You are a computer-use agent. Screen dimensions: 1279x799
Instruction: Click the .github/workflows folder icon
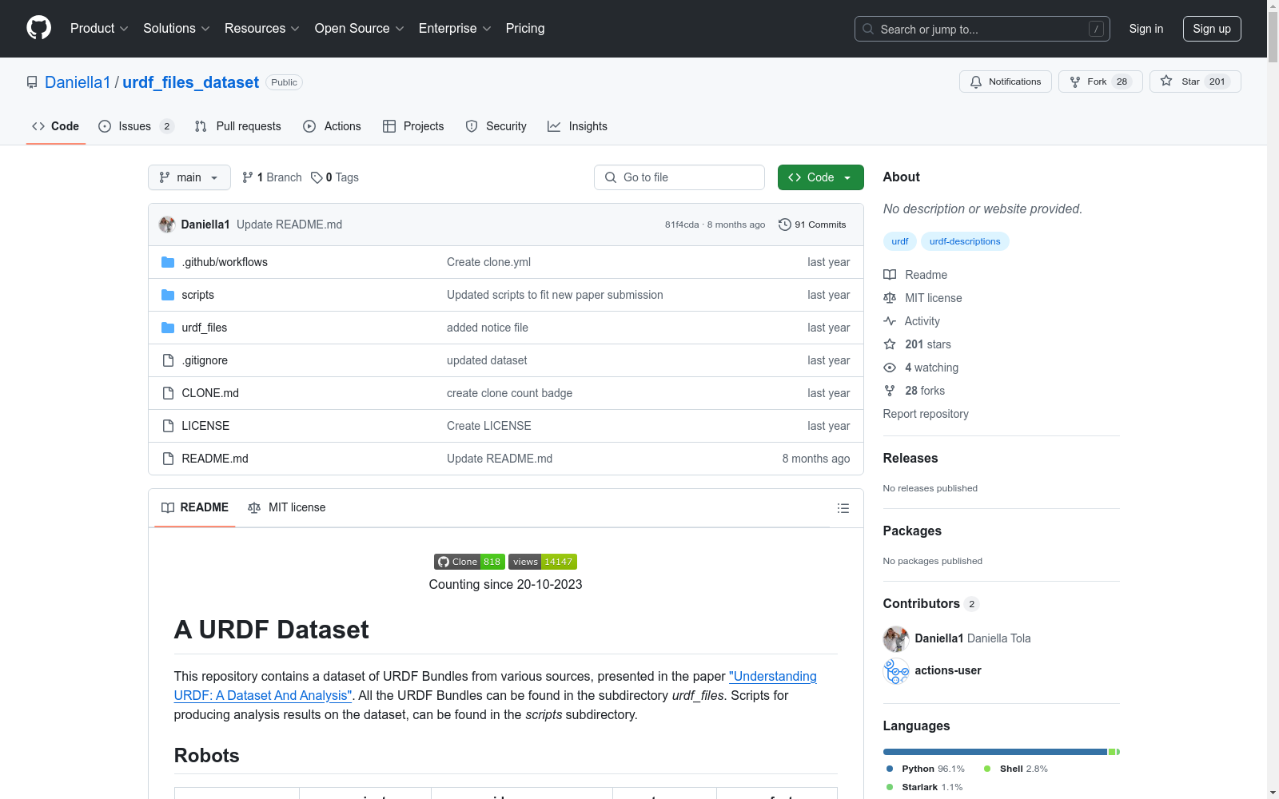click(x=168, y=262)
